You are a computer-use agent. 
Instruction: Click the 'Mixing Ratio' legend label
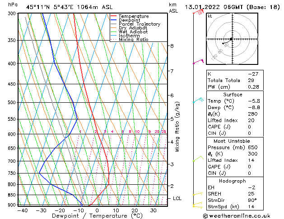134,39
